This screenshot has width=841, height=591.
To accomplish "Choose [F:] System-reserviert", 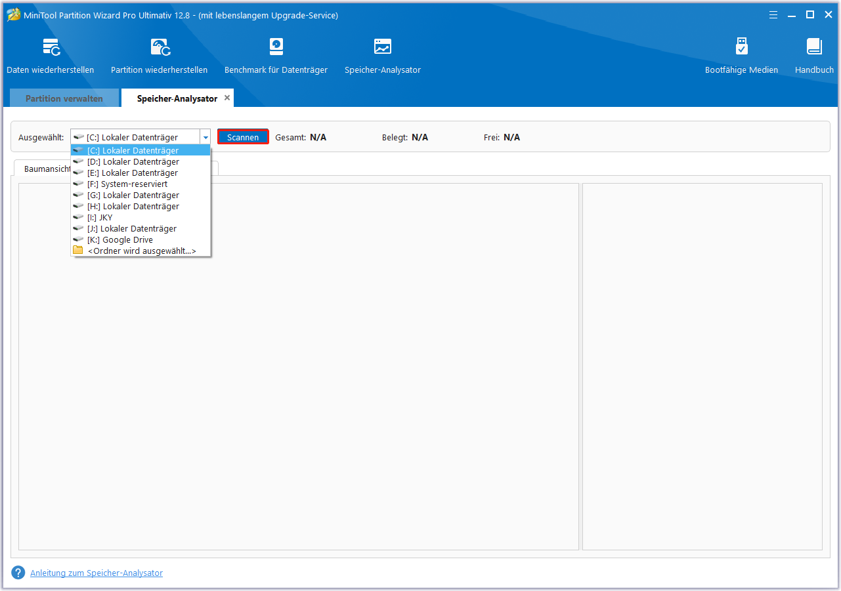I will 140,184.
